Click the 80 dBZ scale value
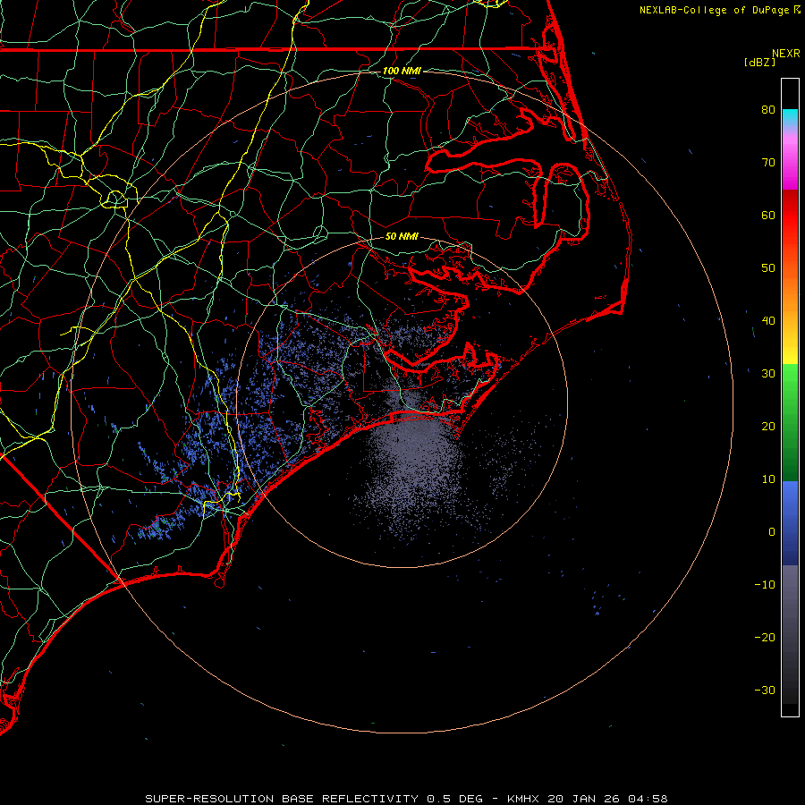This screenshot has height=805, width=805. 768,110
